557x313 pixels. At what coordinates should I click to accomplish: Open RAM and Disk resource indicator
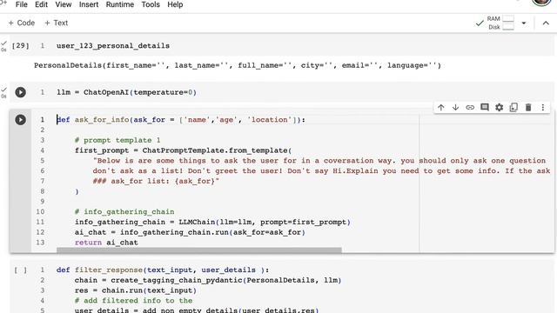pyautogui.click(x=500, y=23)
